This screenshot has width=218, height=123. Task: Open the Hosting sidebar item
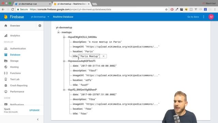tap(14, 67)
